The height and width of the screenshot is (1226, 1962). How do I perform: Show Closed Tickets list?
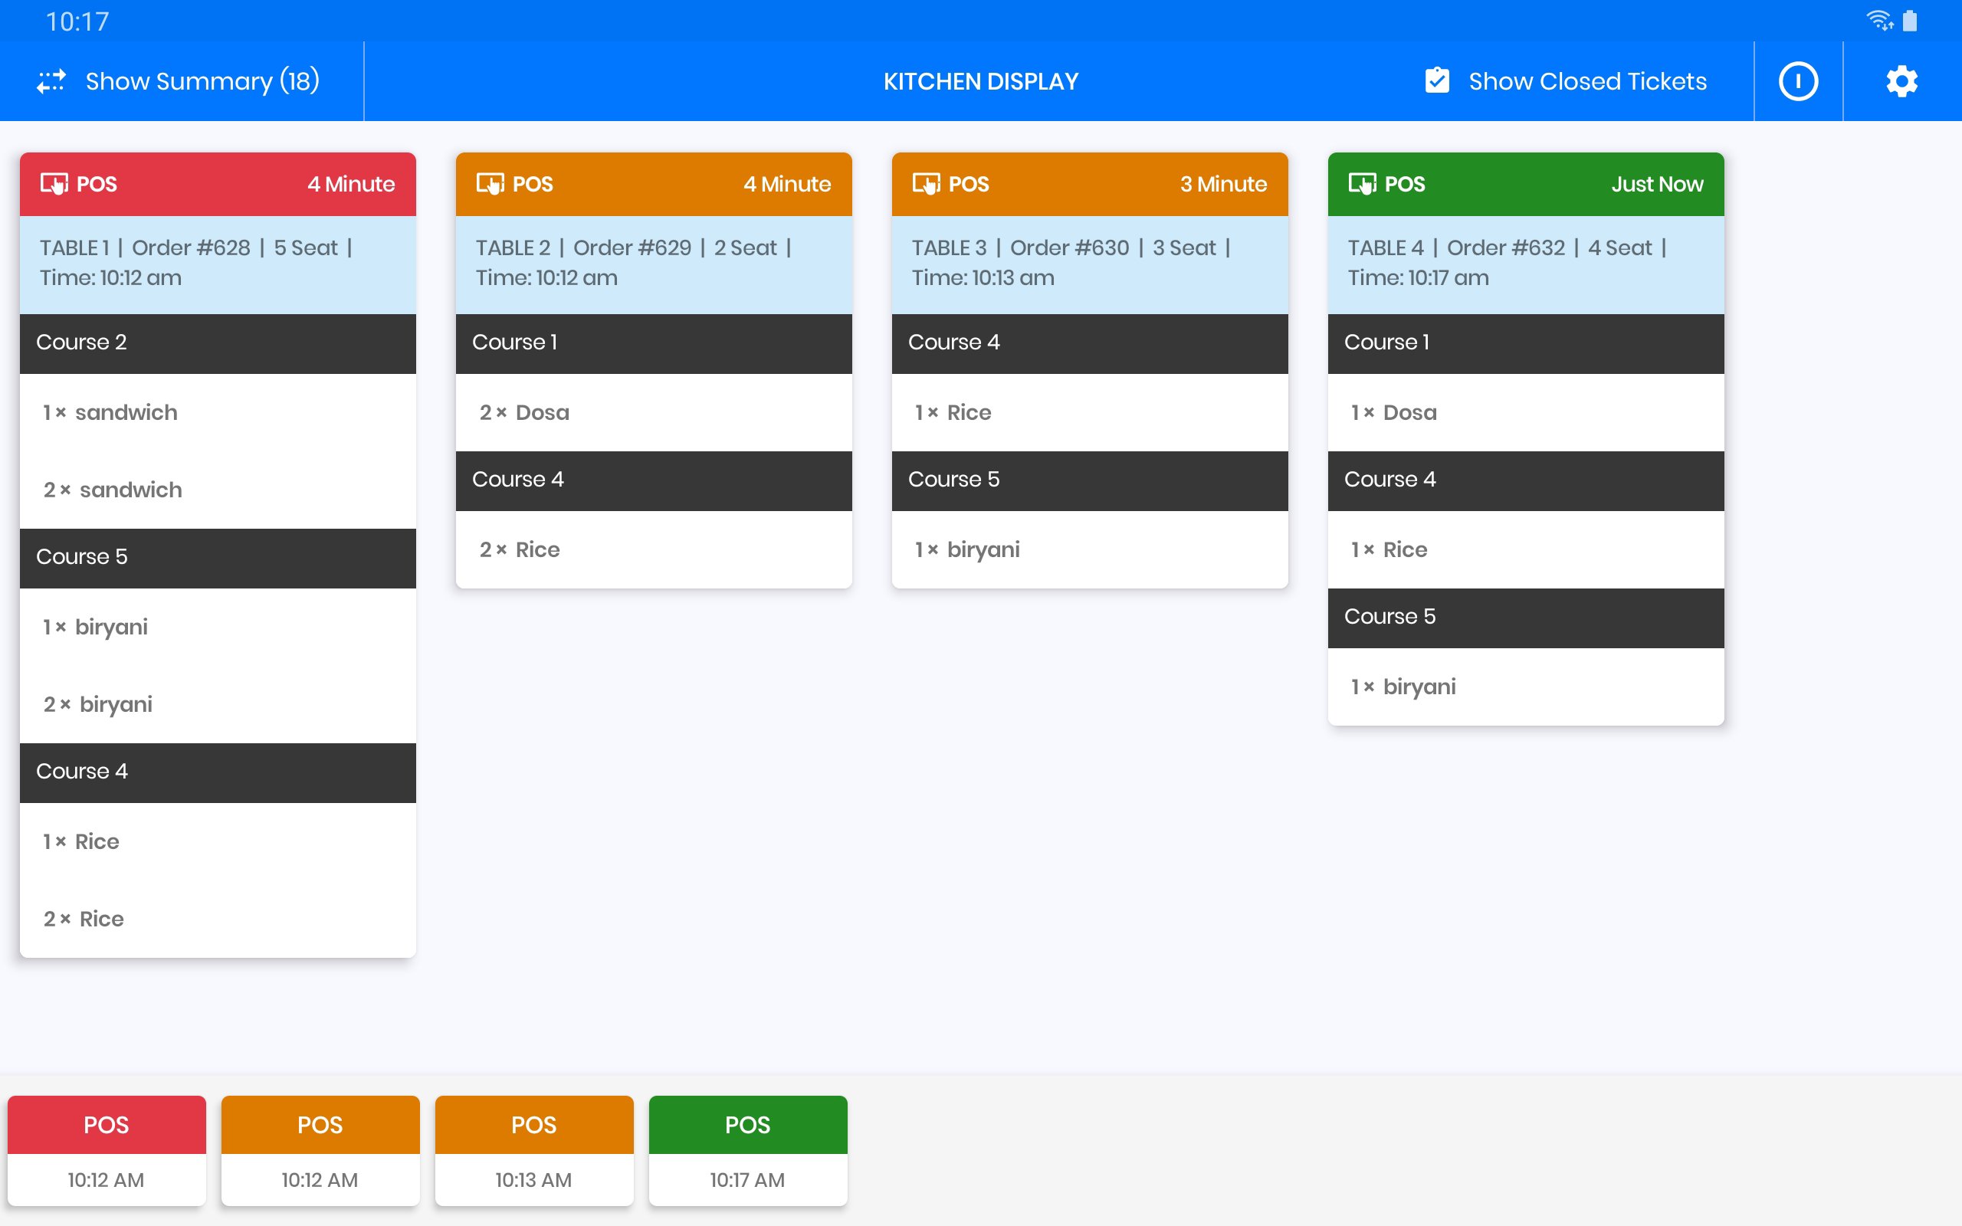tap(1586, 81)
